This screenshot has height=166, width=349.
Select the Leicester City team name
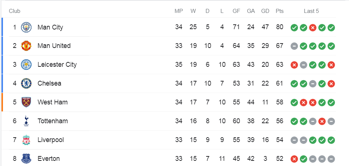pyautogui.click(x=57, y=65)
